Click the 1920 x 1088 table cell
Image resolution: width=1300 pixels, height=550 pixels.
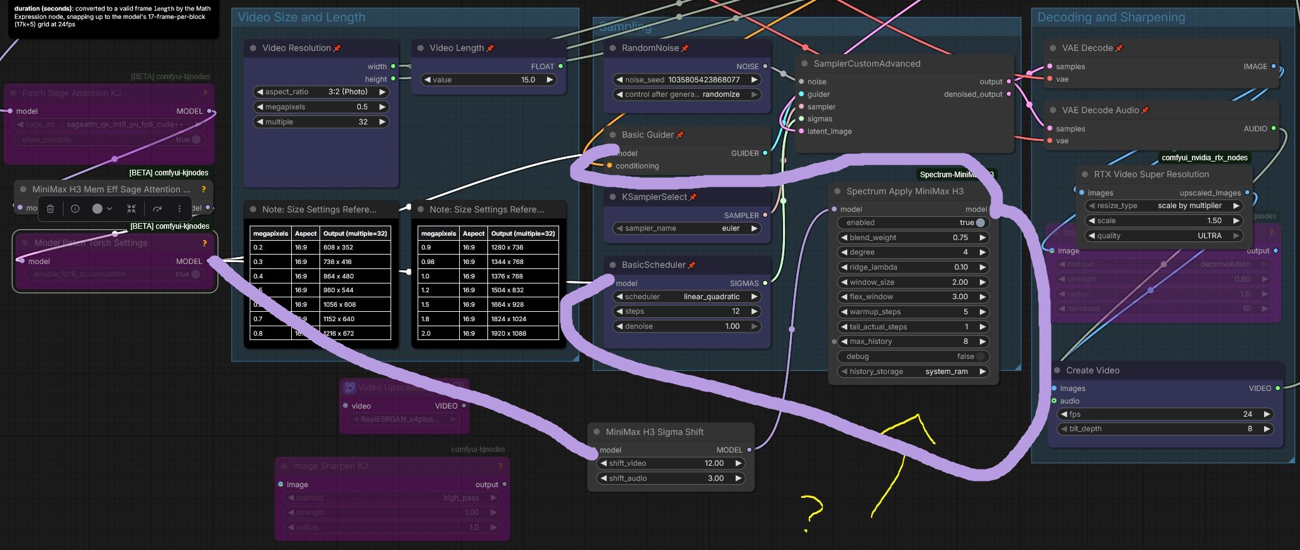click(523, 334)
